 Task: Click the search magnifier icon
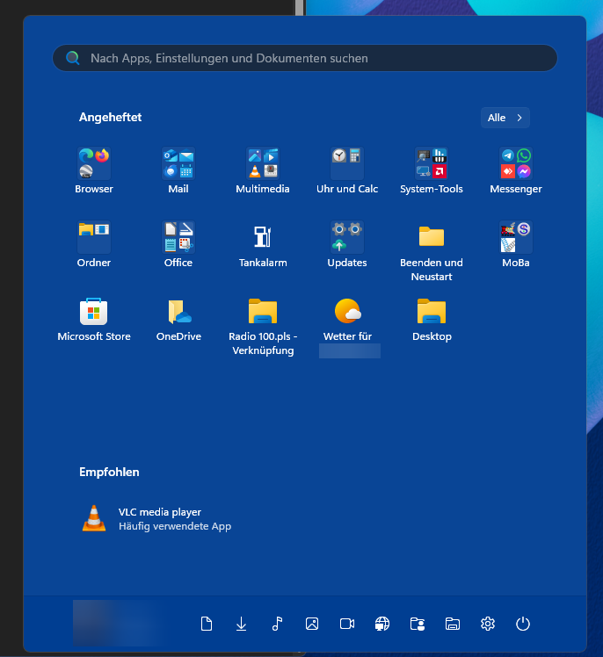point(73,58)
